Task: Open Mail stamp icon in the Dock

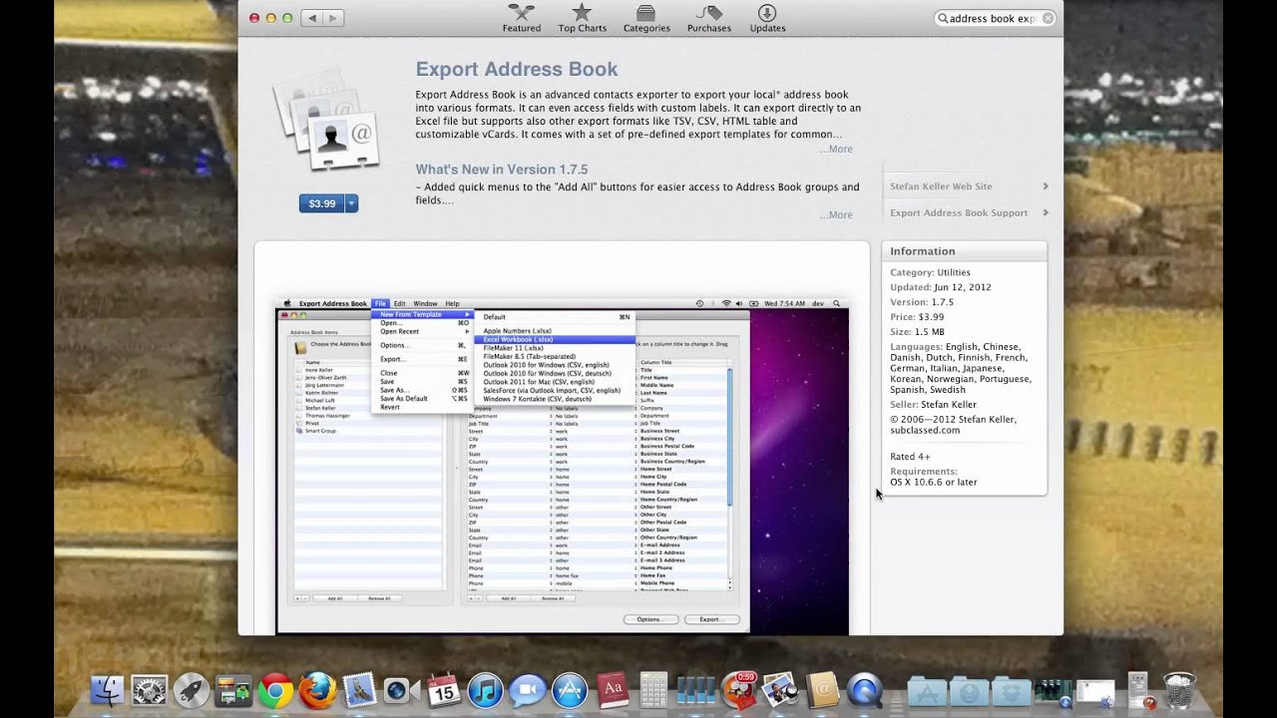Action: [359, 690]
